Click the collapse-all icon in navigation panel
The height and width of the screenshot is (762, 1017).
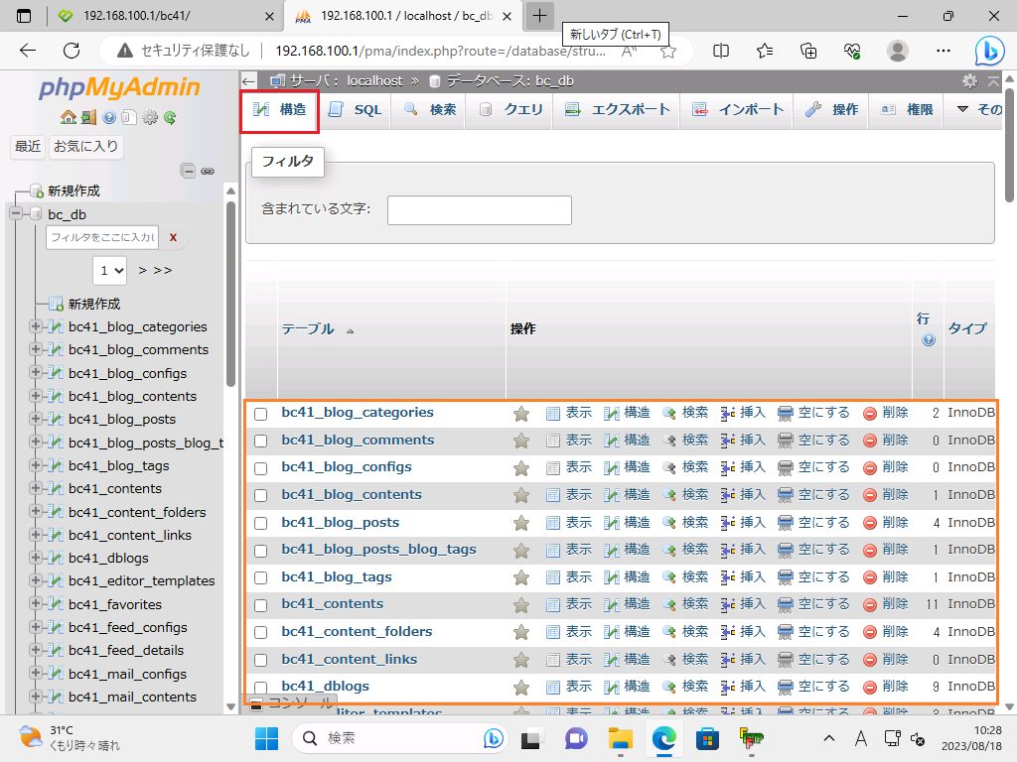pyautogui.click(x=188, y=171)
